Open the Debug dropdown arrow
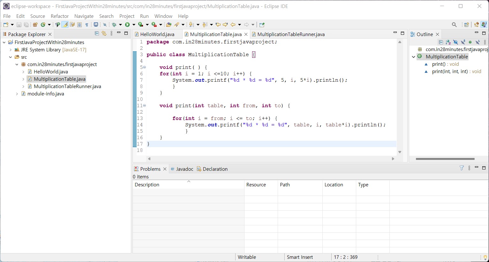The height and width of the screenshot is (262, 489). tap(120, 25)
